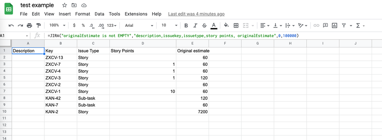
Task: Toggle strikethrough formatting
Action: tap(204, 25)
